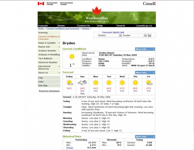Click the sunrise time 5:09
Viewport: 194px width, 150px height.
point(149,143)
